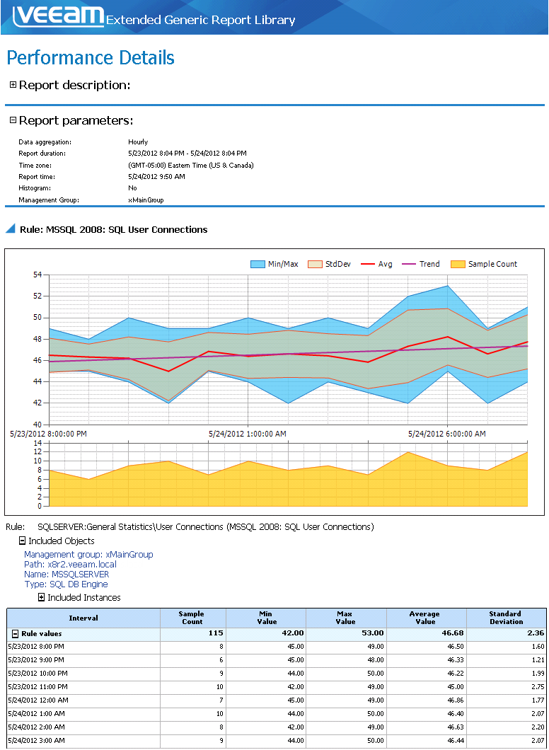Expand the Report description section
549x750 pixels.
click(13, 85)
